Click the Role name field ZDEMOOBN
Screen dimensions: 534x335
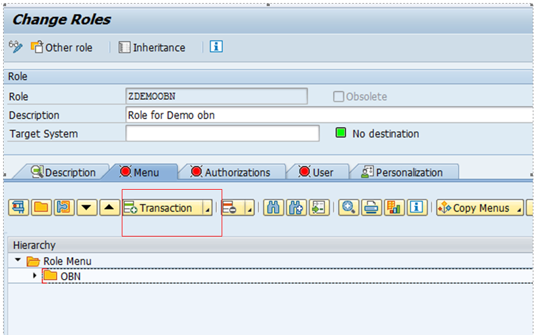pos(217,96)
